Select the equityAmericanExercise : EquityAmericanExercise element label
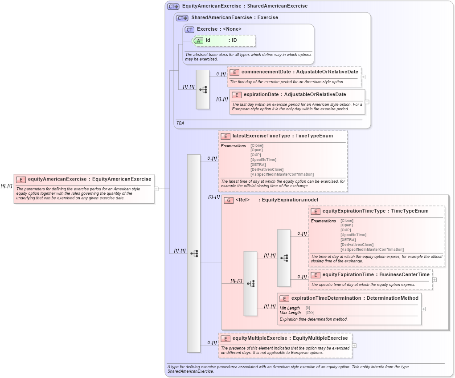This screenshot has width=455, height=378. point(89,179)
